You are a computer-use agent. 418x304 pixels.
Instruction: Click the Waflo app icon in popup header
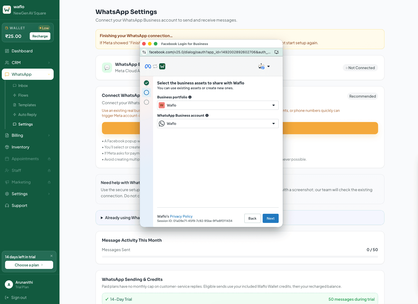tap(162, 66)
